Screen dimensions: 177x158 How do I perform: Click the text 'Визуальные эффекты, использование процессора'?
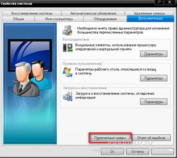tap(116, 45)
